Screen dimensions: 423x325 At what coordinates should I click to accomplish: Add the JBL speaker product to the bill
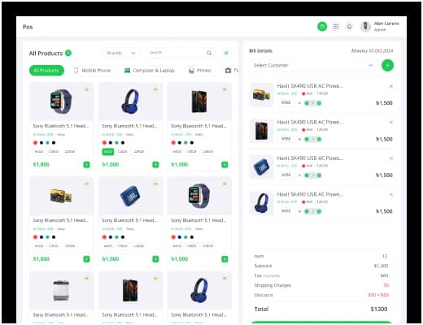click(x=155, y=259)
